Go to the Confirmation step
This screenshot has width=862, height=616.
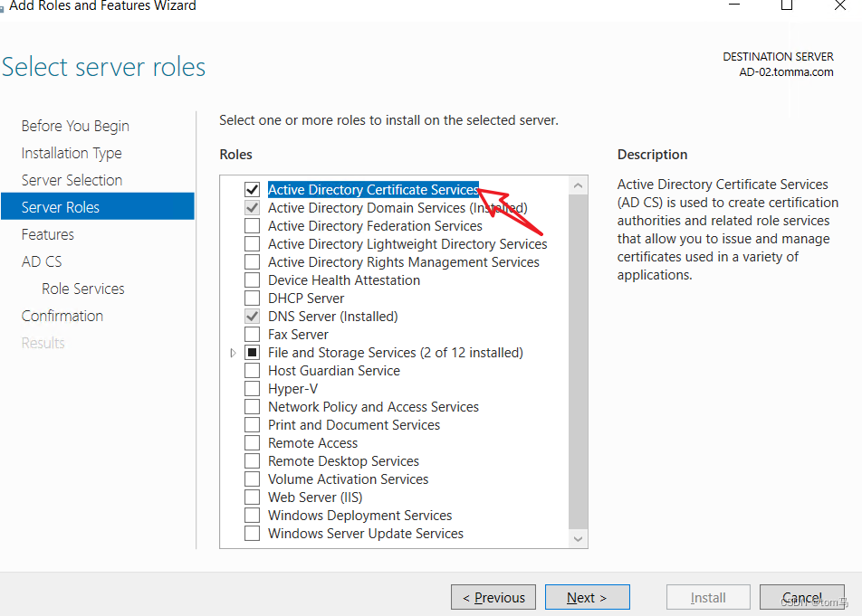[x=62, y=316]
